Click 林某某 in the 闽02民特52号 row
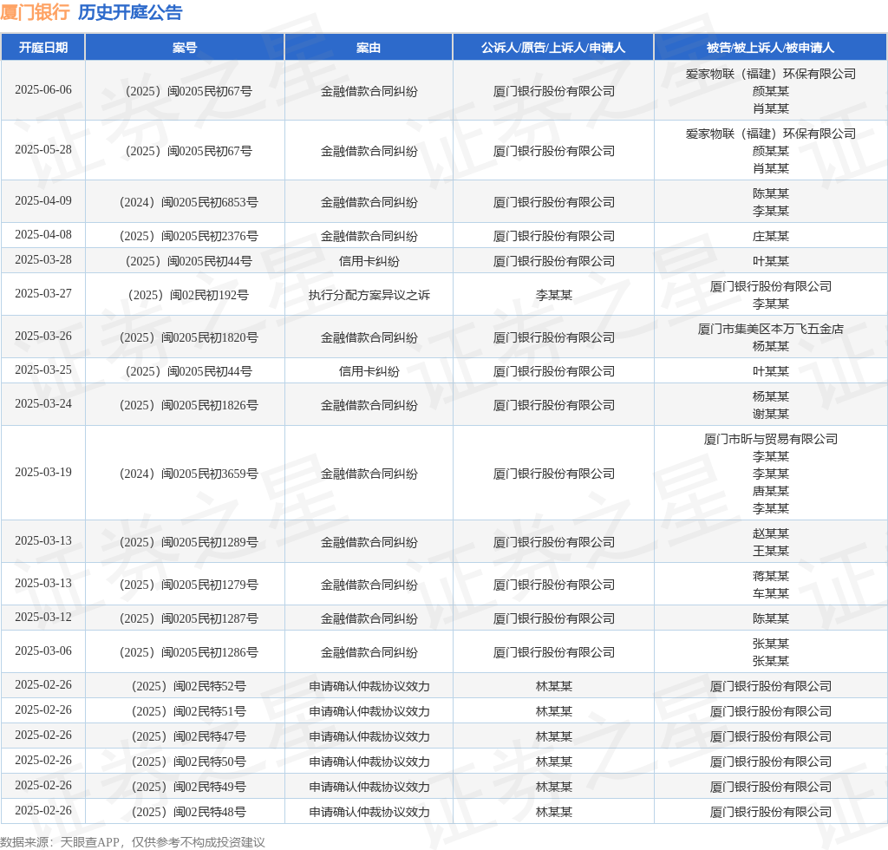Image resolution: width=888 pixels, height=850 pixels. (x=553, y=686)
